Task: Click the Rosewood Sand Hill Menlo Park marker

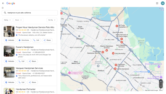Action: click(70, 73)
